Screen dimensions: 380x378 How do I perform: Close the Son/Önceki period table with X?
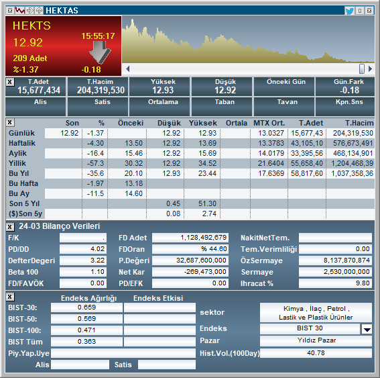coord(10,122)
